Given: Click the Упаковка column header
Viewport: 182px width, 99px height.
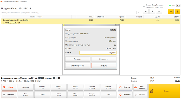Looking at the screenshot, I should click(101, 17).
